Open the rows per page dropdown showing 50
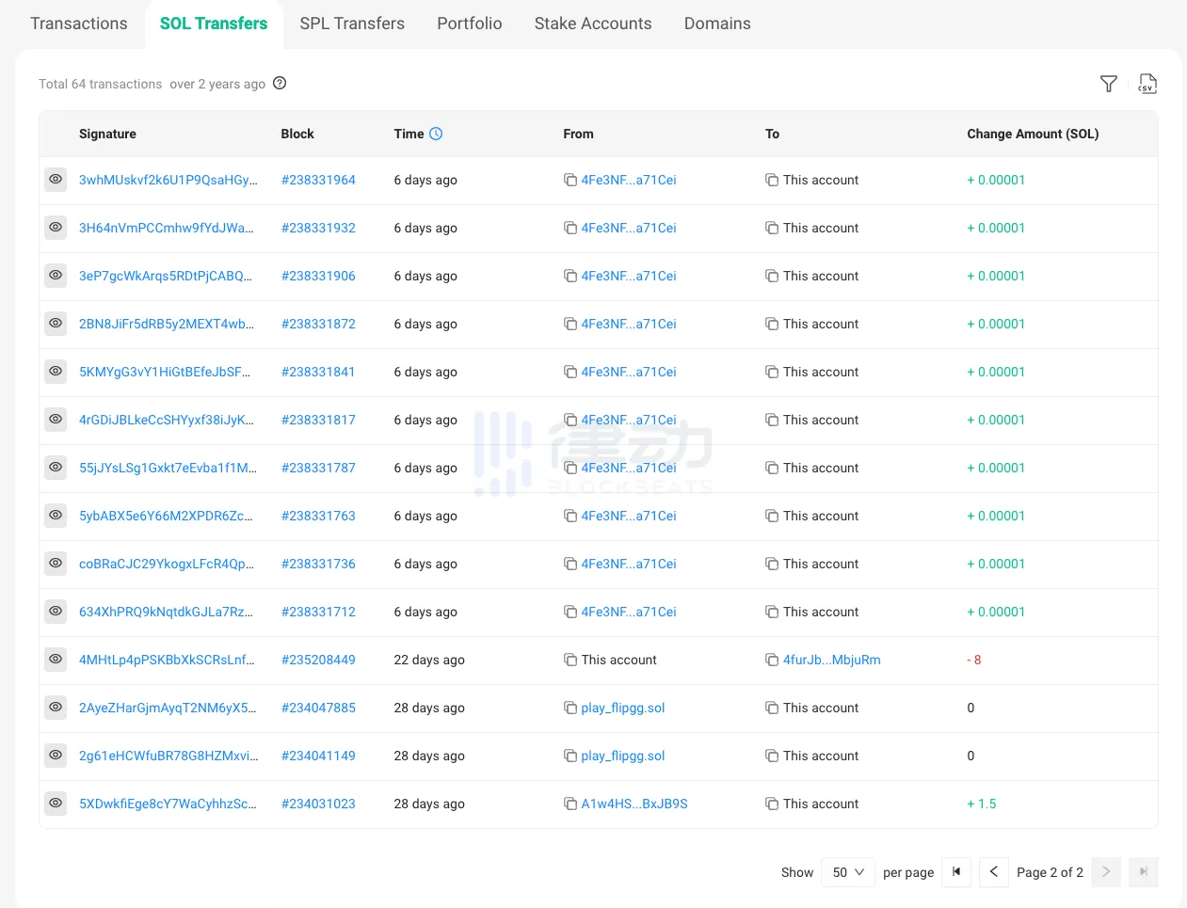 tap(848, 872)
